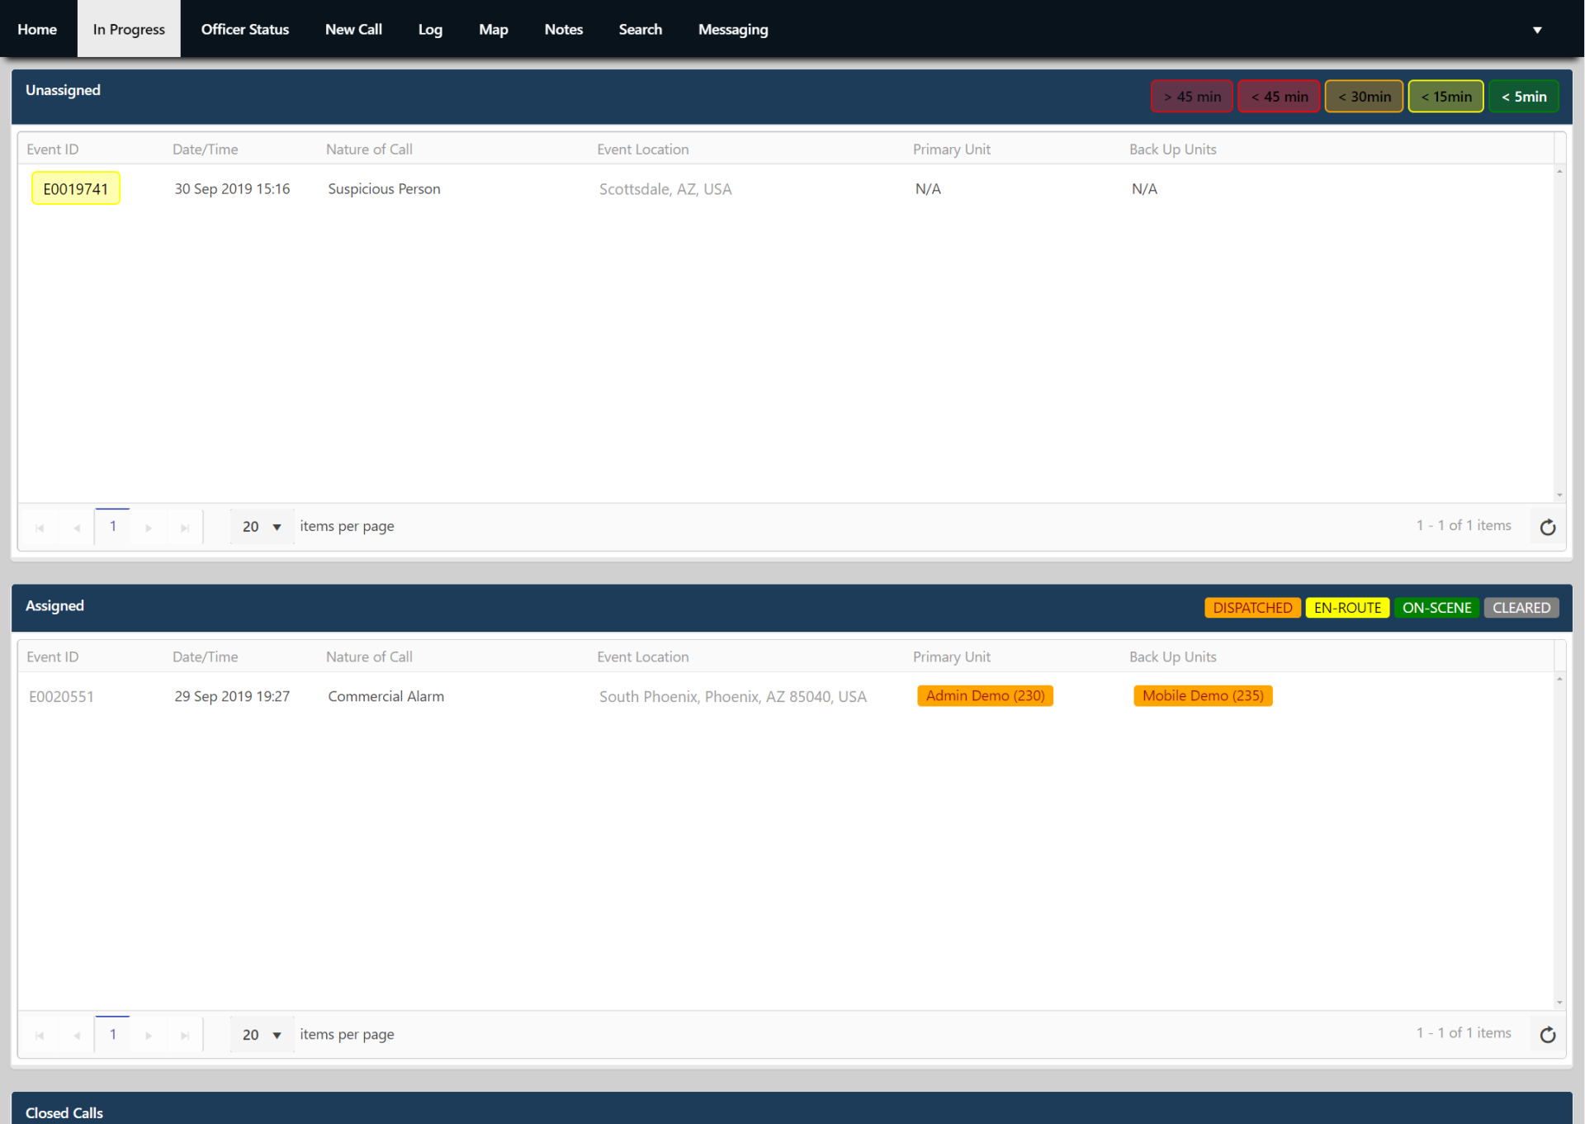Jump to the last page of Unassigned calls
This screenshot has width=1585, height=1124.
pyautogui.click(x=185, y=526)
